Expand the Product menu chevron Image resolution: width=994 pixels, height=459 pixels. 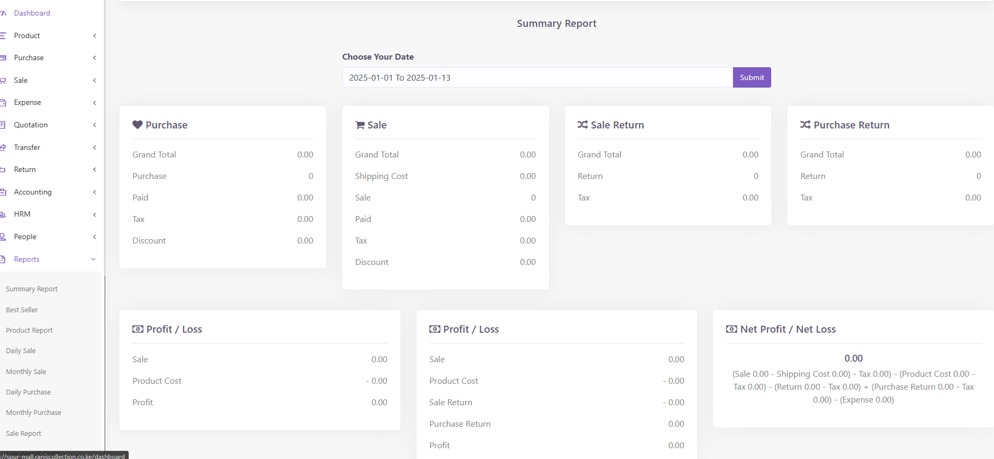[x=94, y=35]
